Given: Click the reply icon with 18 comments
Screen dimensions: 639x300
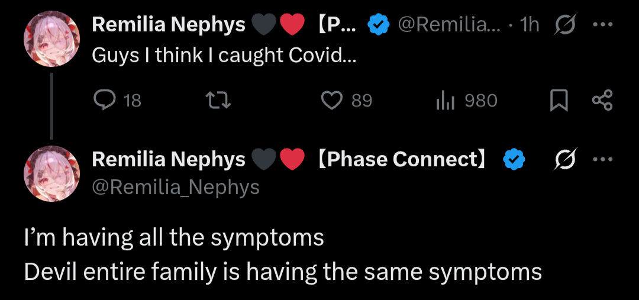Looking at the screenshot, I should pos(105,101).
